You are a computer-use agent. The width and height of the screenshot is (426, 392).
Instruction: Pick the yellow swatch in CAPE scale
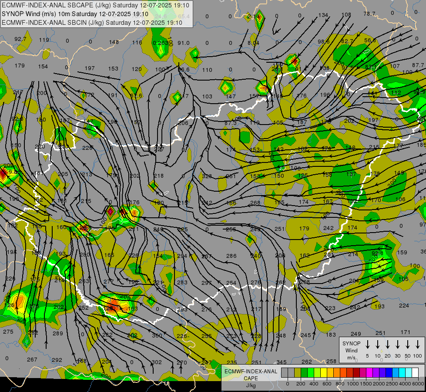(324, 372)
